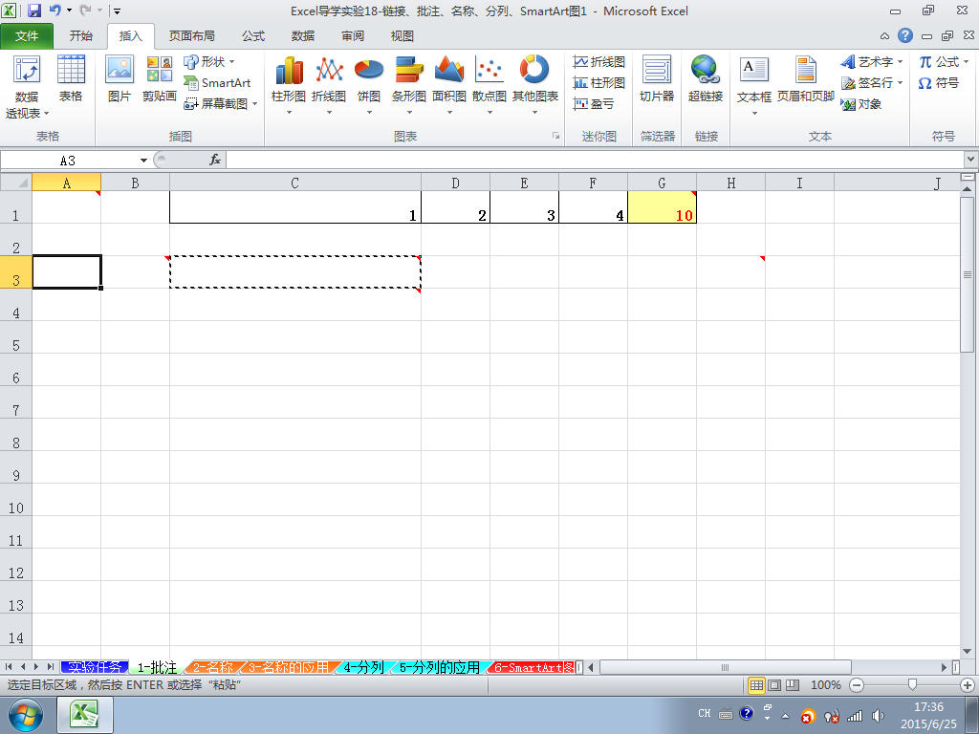
Task: Minimize the ribbon with the caret icon
Action: click(x=884, y=36)
